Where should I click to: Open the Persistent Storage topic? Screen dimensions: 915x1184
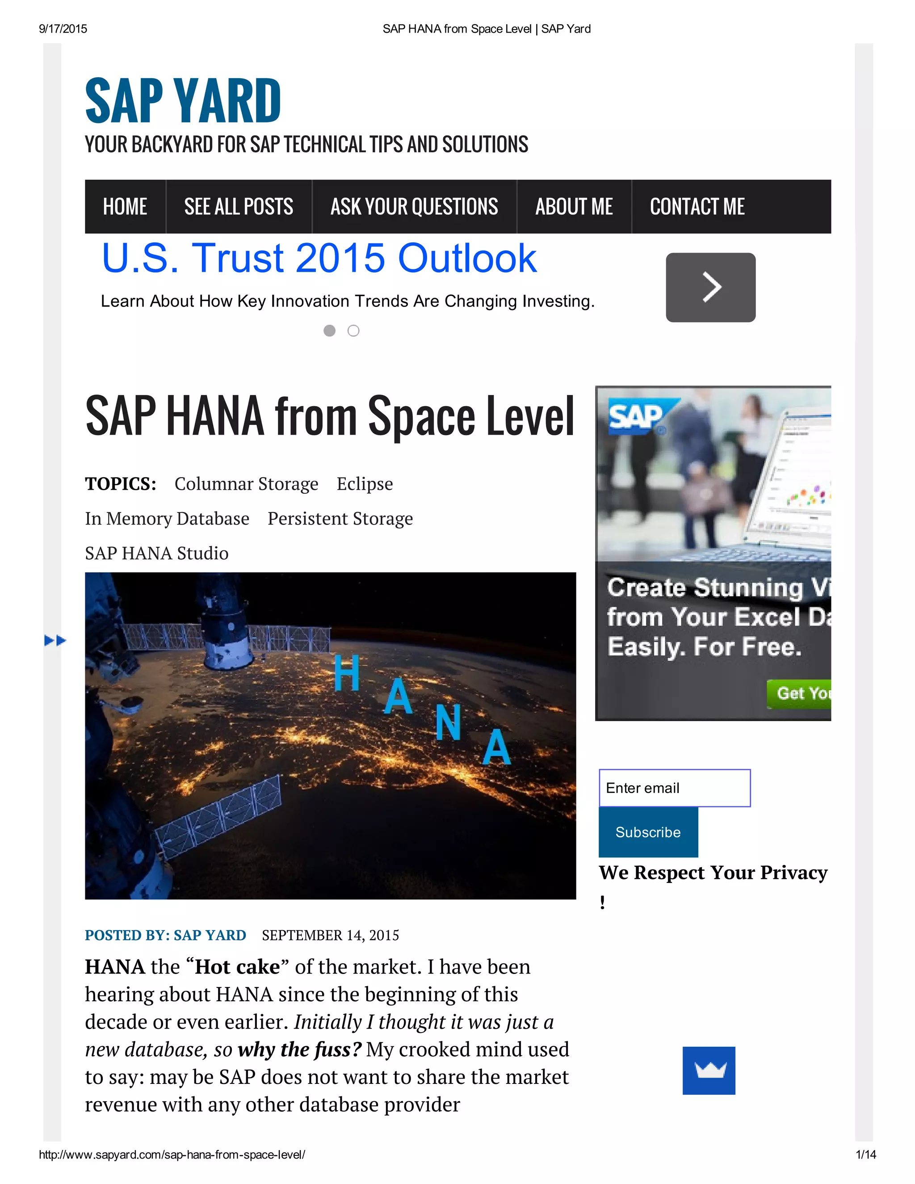340,518
